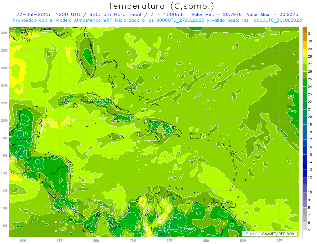Viewport: 317px width, 244px height.
Task: Click legend scale value '10'
Action: (x=310, y=192)
